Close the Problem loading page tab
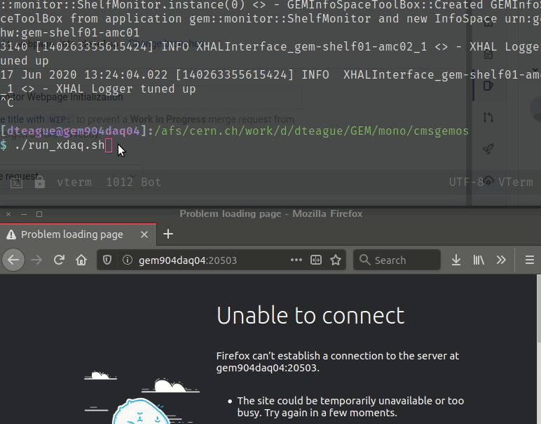This screenshot has width=541, height=424. tap(144, 234)
